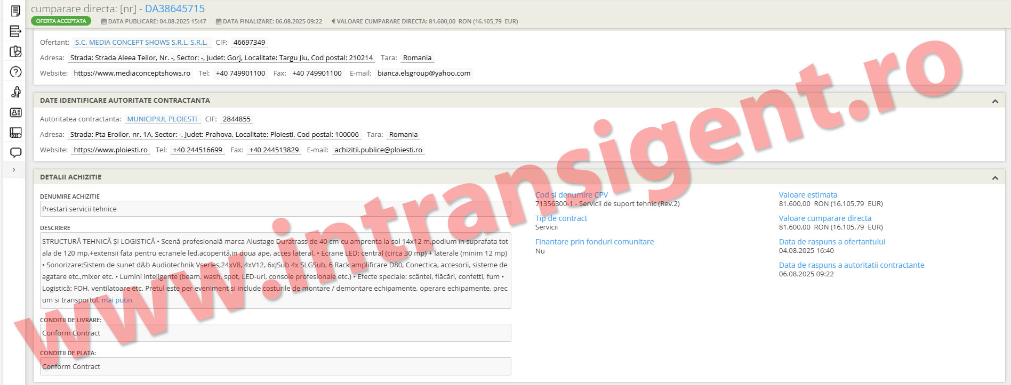The width and height of the screenshot is (1011, 385).
Task: Expand the left sidebar with chevron arrow
Action: (14, 170)
